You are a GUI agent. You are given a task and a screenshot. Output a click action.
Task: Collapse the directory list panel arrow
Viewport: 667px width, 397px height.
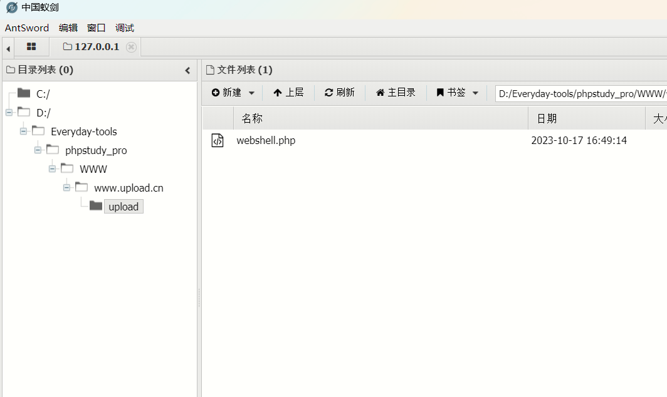tap(187, 71)
